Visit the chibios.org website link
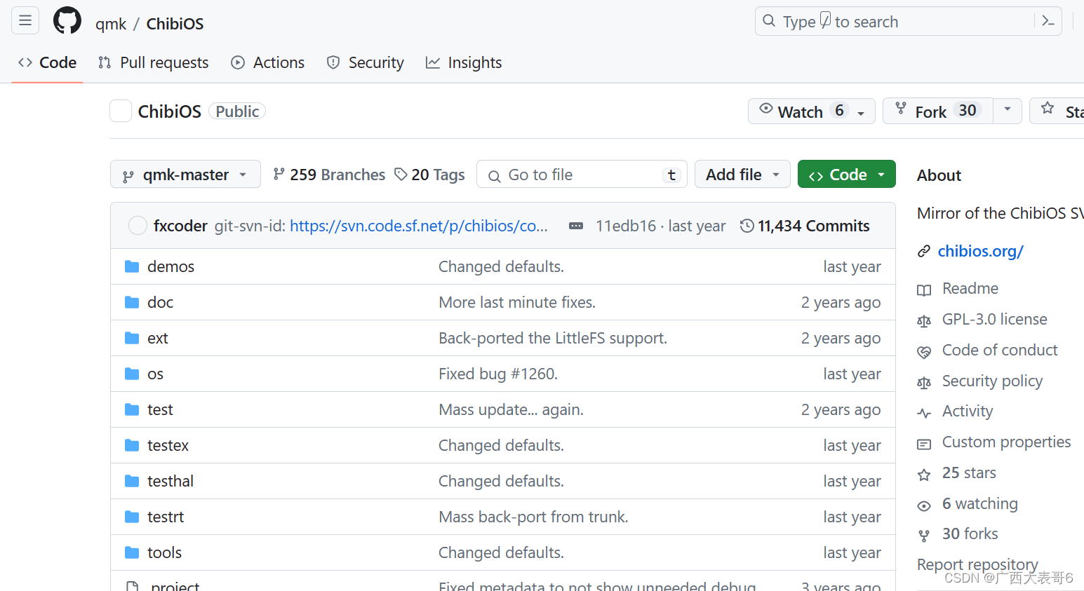1084x591 pixels. point(980,251)
